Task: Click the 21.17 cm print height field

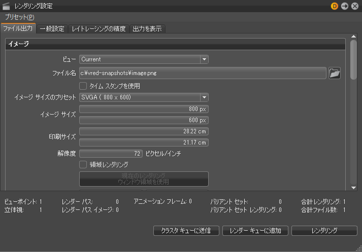Action: pyautogui.click(x=144, y=142)
